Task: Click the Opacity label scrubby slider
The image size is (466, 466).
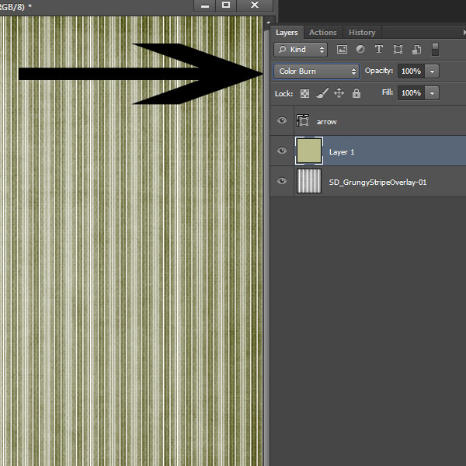Action: click(379, 71)
